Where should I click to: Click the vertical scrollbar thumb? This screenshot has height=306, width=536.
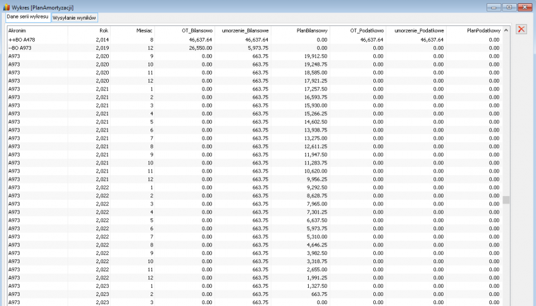[506, 200]
